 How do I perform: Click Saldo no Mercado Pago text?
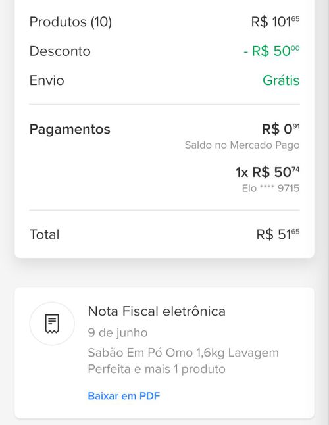tap(242, 145)
